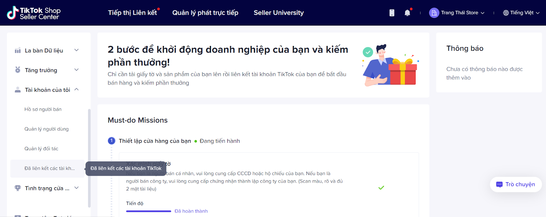Select Quản lý đối tác in sidebar
Image resolution: width=546 pixels, height=217 pixels.
coord(41,149)
